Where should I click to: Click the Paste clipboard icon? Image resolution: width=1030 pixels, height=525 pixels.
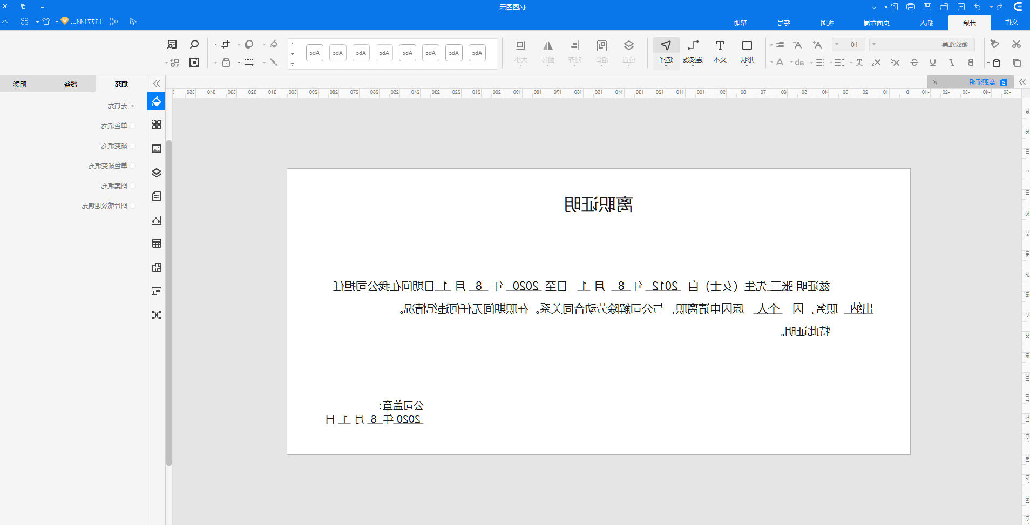[997, 63]
